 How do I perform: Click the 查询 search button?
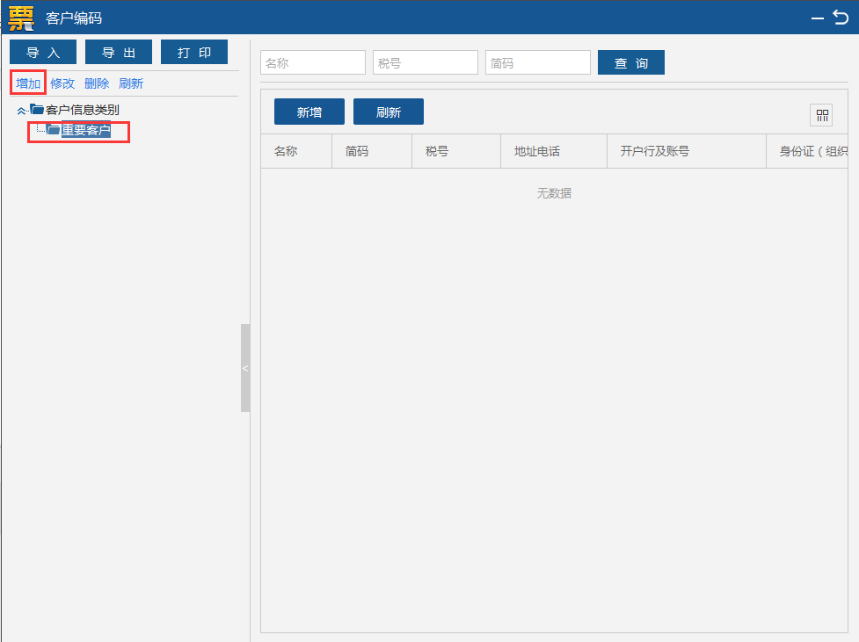coord(631,62)
